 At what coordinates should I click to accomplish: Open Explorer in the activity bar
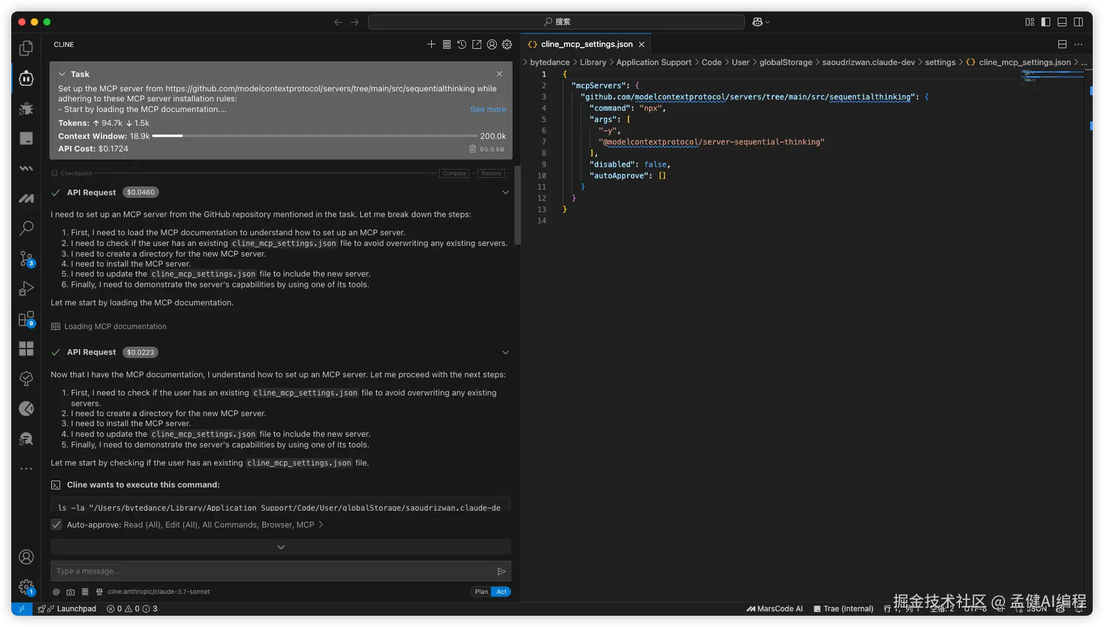(x=26, y=48)
